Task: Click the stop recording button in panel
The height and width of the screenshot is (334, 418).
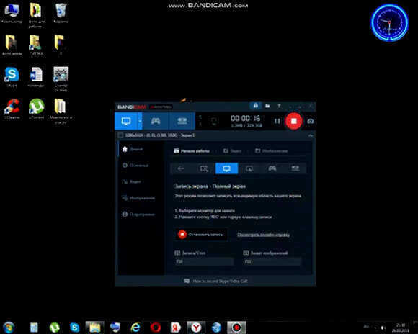Action: coord(201,235)
